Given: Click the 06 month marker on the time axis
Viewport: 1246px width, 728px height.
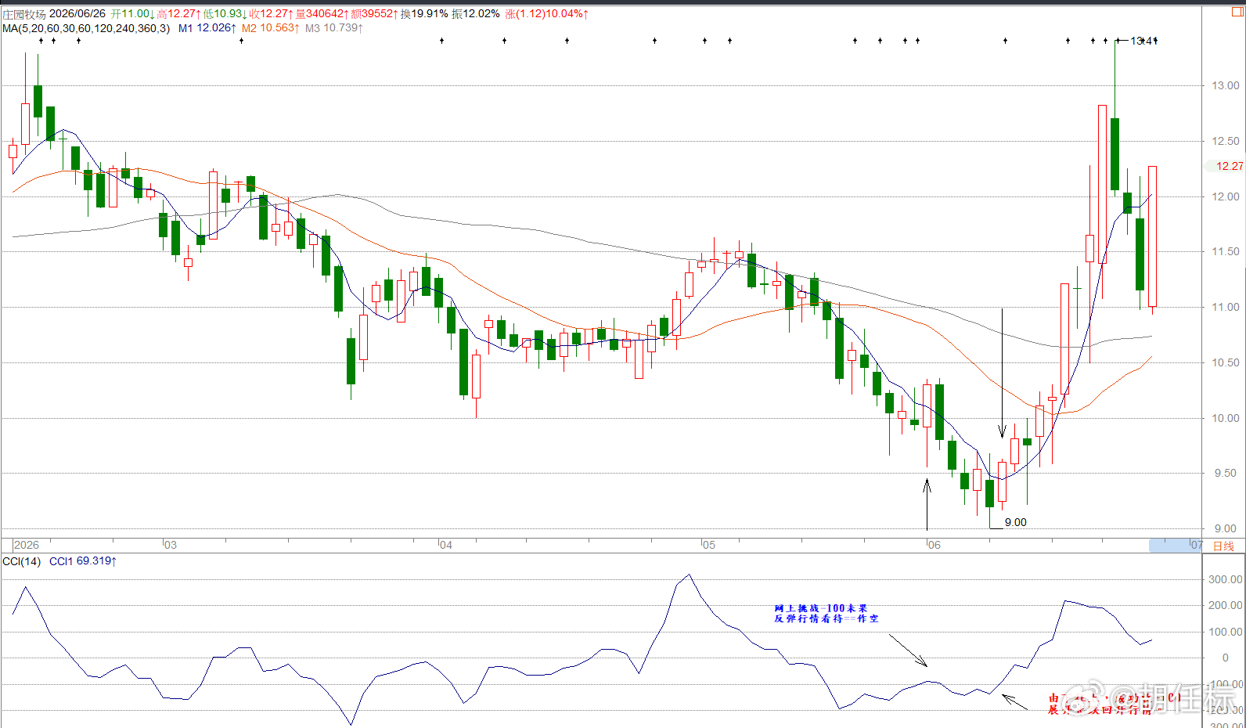Looking at the screenshot, I should click(x=934, y=545).
